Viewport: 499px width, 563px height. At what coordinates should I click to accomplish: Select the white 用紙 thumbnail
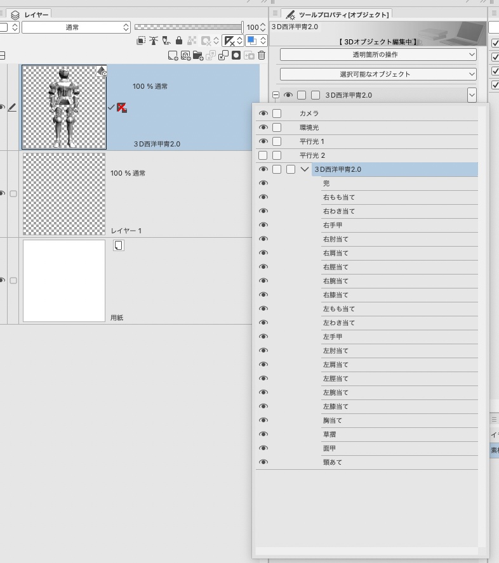(64, 281)
